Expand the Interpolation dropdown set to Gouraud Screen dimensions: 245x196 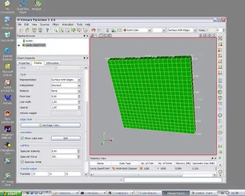point(65,85)
